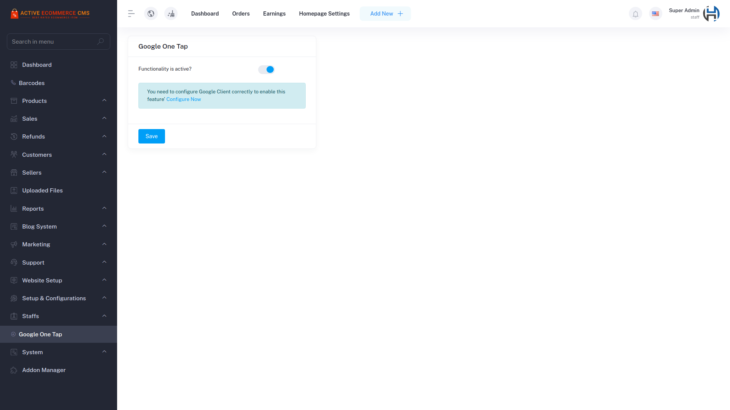Click the ACTIVE ECOMMERCE CMS logo
This screenshot has height=410, width=730.
tap(51, 13)
